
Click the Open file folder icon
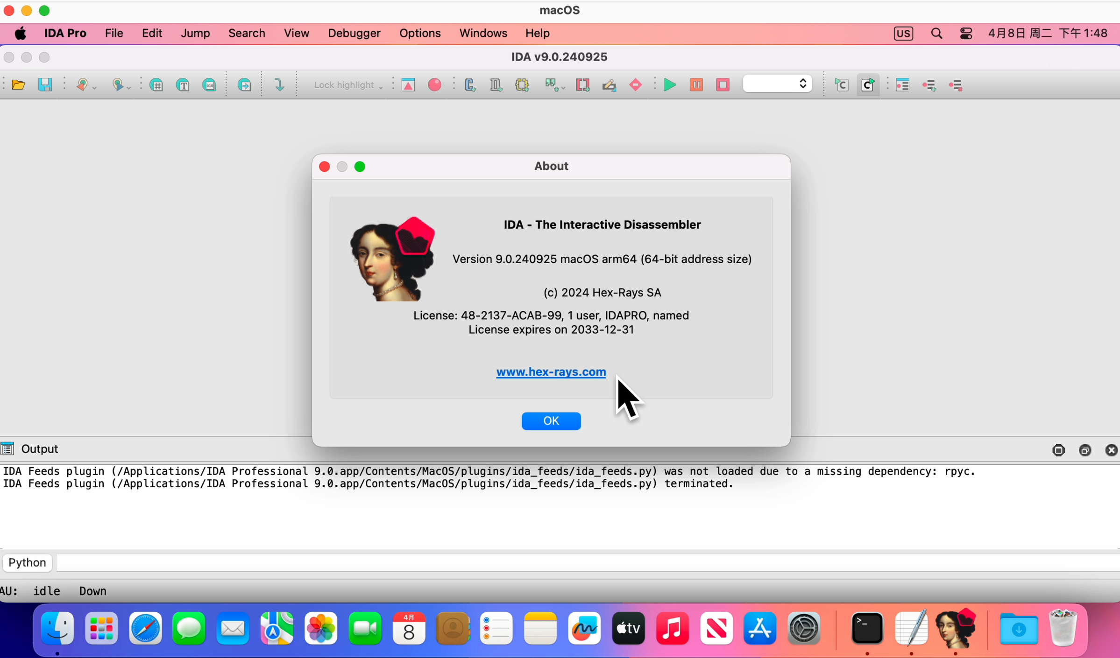click(18, 85)
